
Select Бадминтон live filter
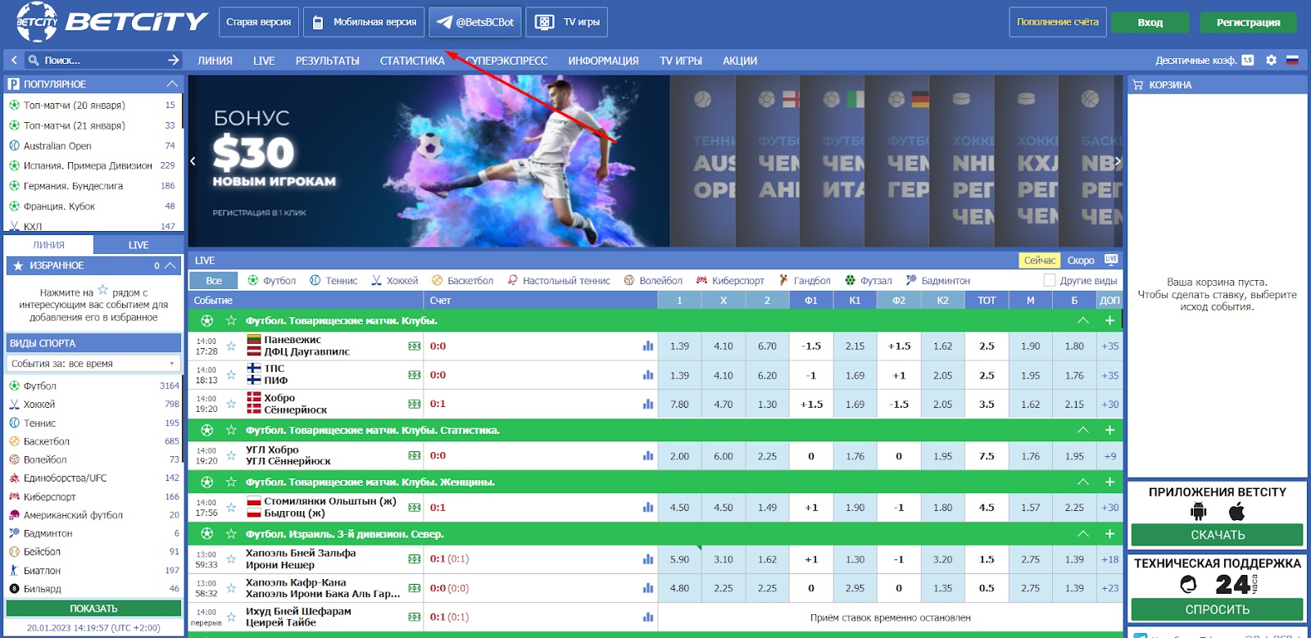[938, 280]
